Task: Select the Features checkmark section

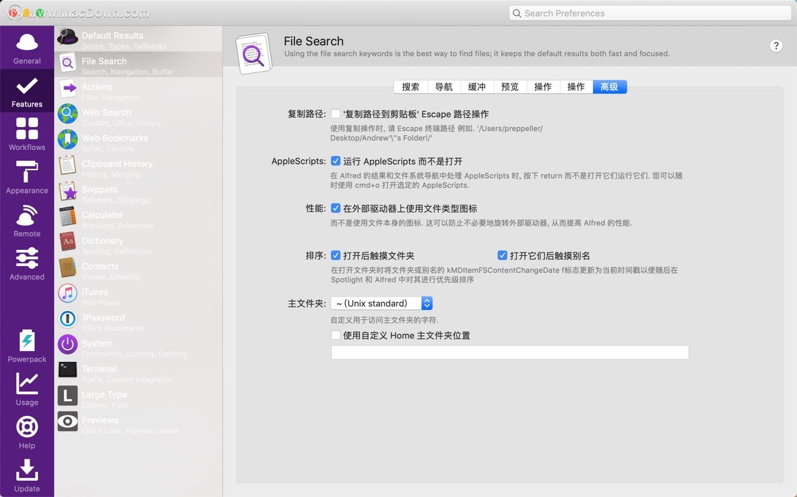Action: click(x=27, y=91)
